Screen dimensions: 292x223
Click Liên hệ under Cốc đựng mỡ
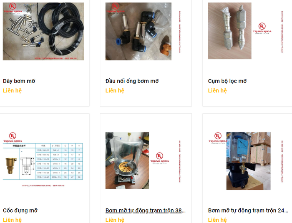[x=12, y=220]
